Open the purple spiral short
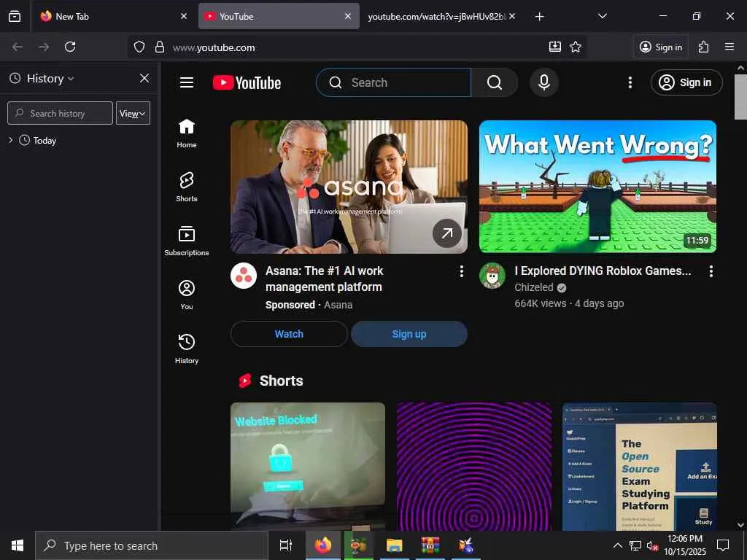The width and height of the screenshot is (747, 560). click(474, 467)
